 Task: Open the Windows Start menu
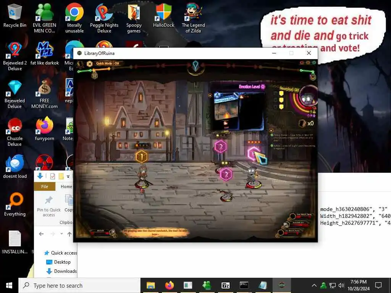9,285
